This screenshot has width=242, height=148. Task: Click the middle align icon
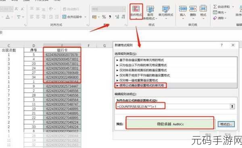tap(38, 9)
